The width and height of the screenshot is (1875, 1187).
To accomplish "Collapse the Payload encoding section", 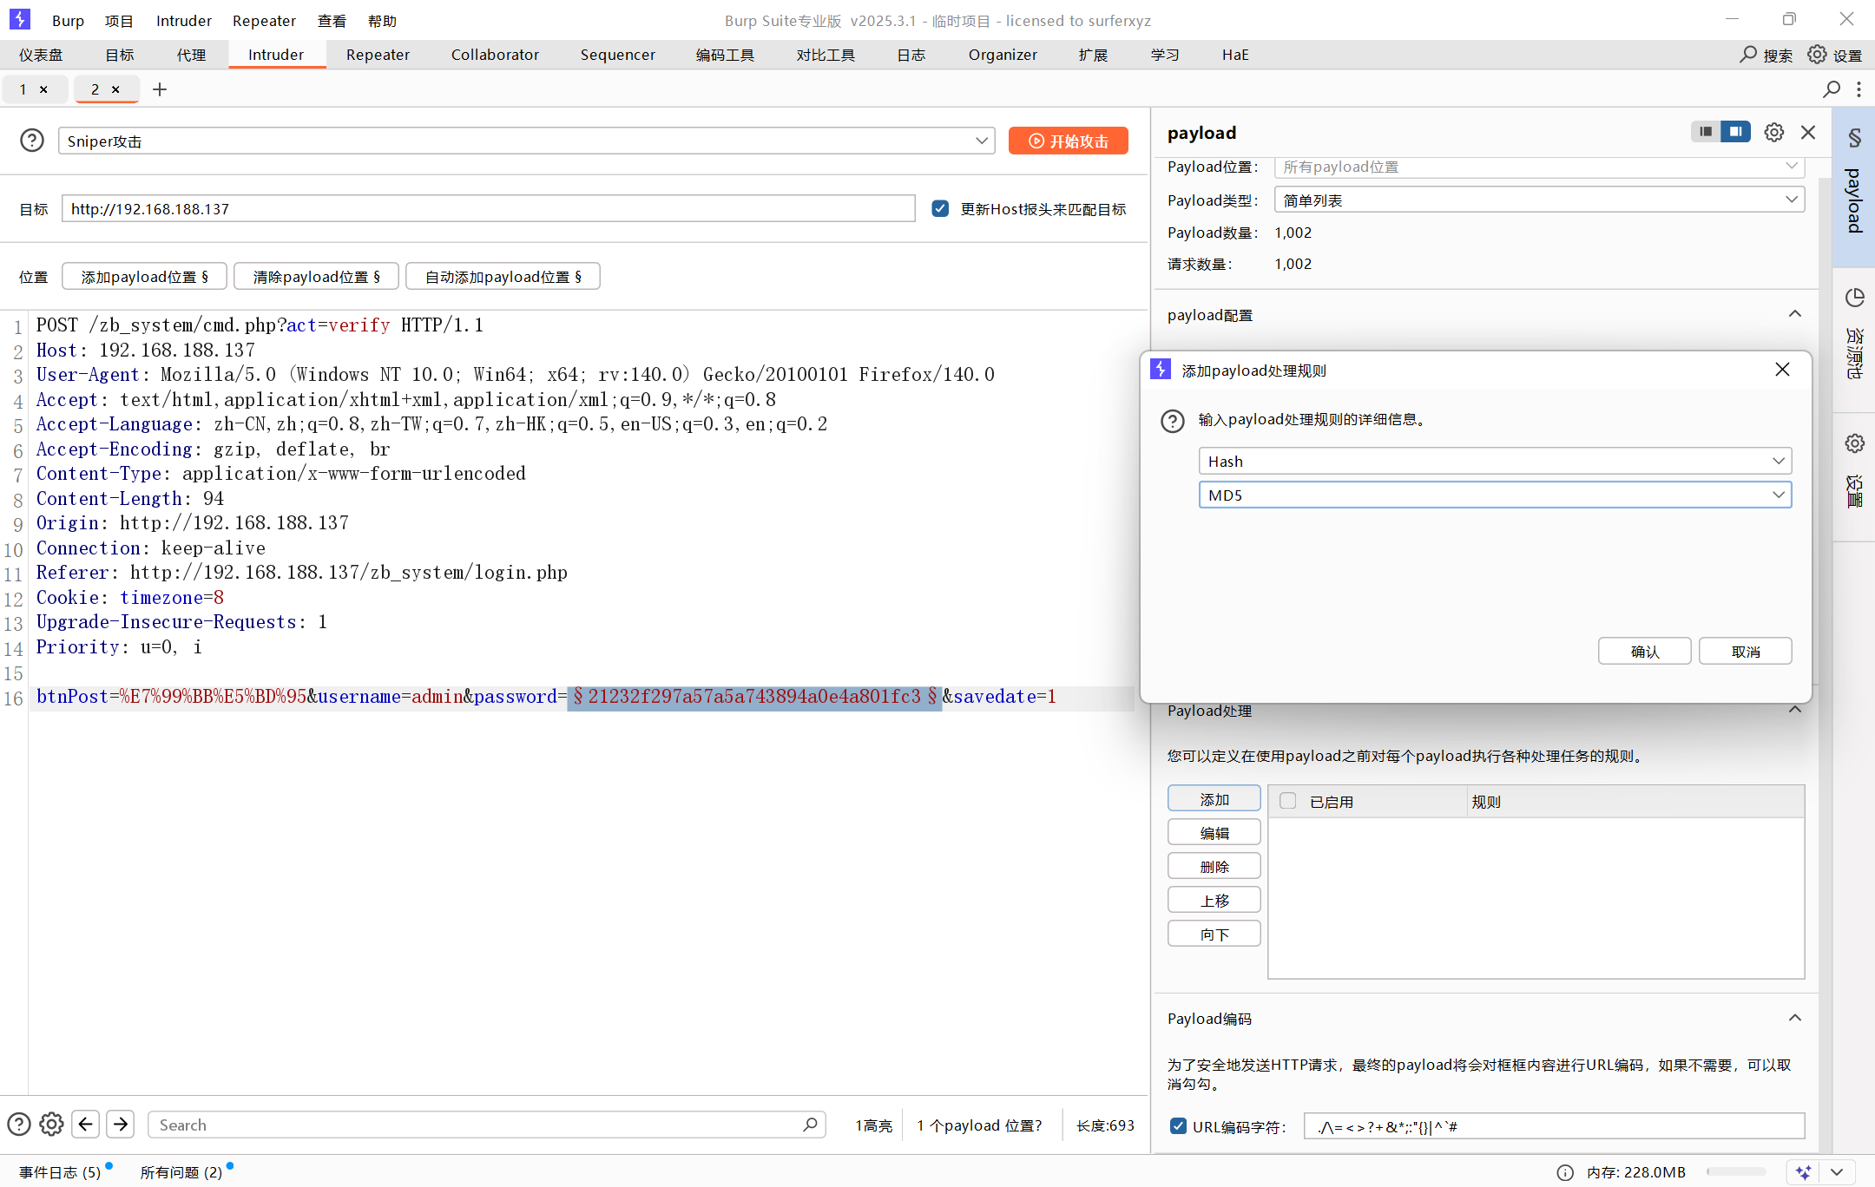I will pyautogui.click(x=1795, y=1018).
